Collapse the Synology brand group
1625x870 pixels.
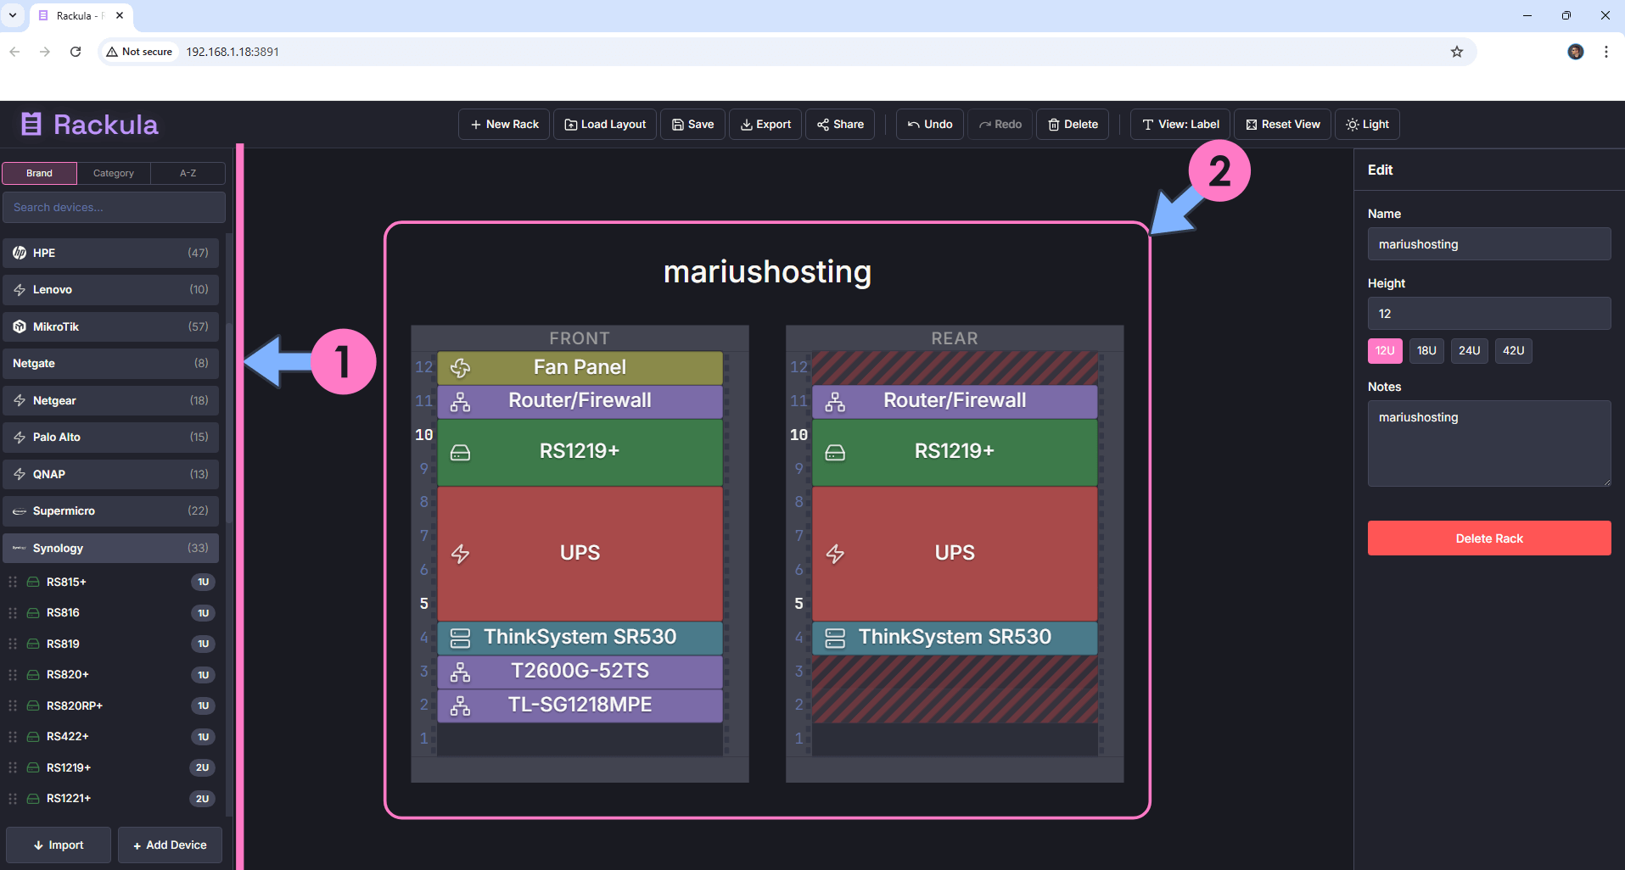tap(110, 548)
